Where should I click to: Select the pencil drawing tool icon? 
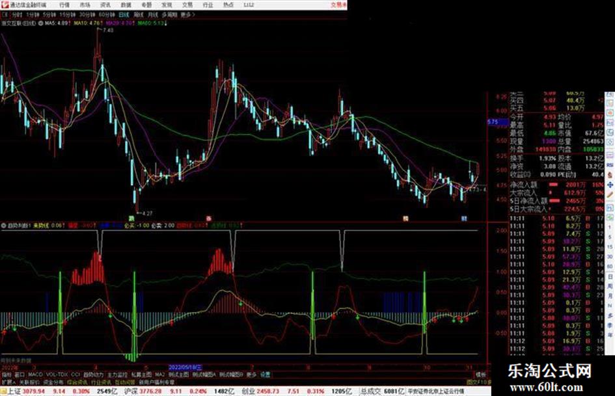[x=610, y=194]
